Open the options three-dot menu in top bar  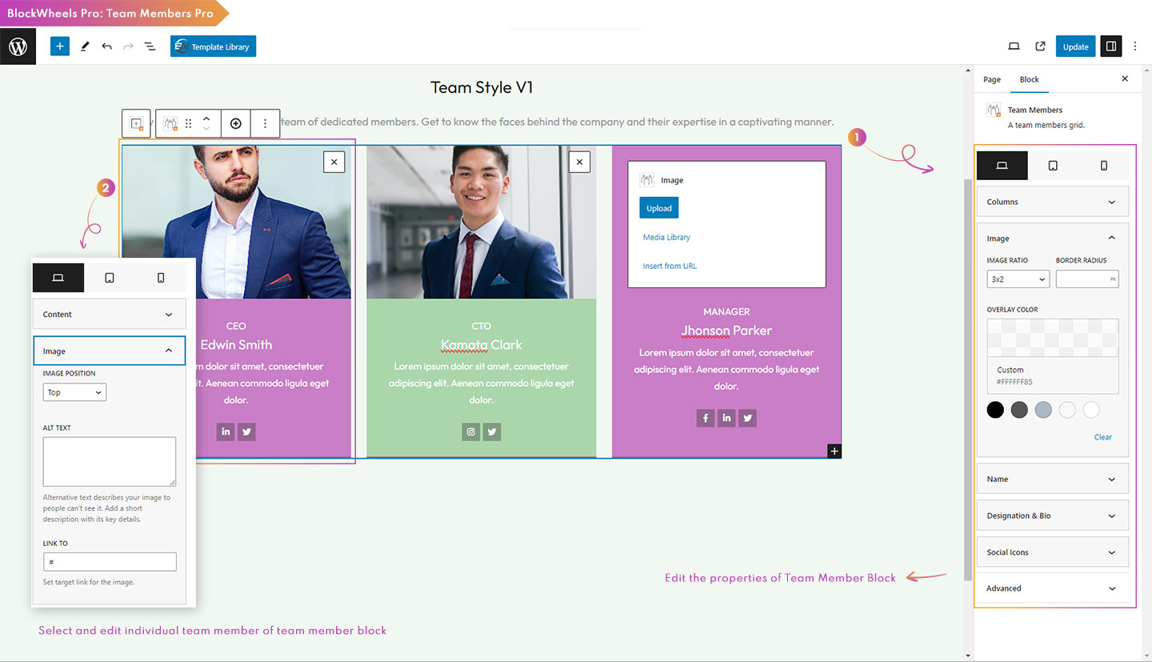[1134, 46]
